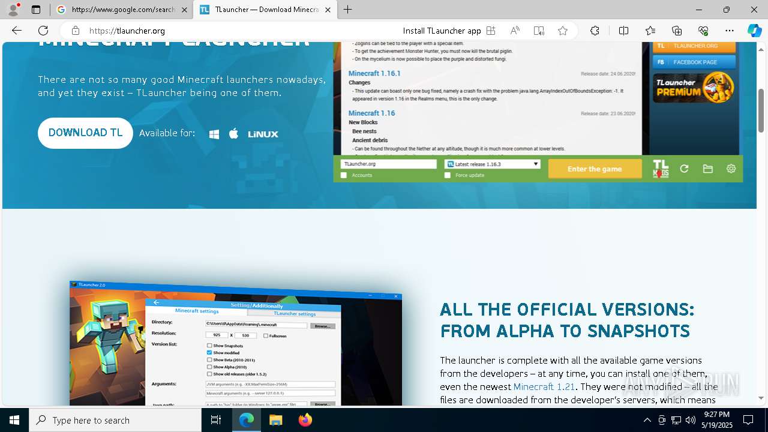Open the Action Center notifications
Viewport: 768px width, 432px height.
[x=748, y=420]
